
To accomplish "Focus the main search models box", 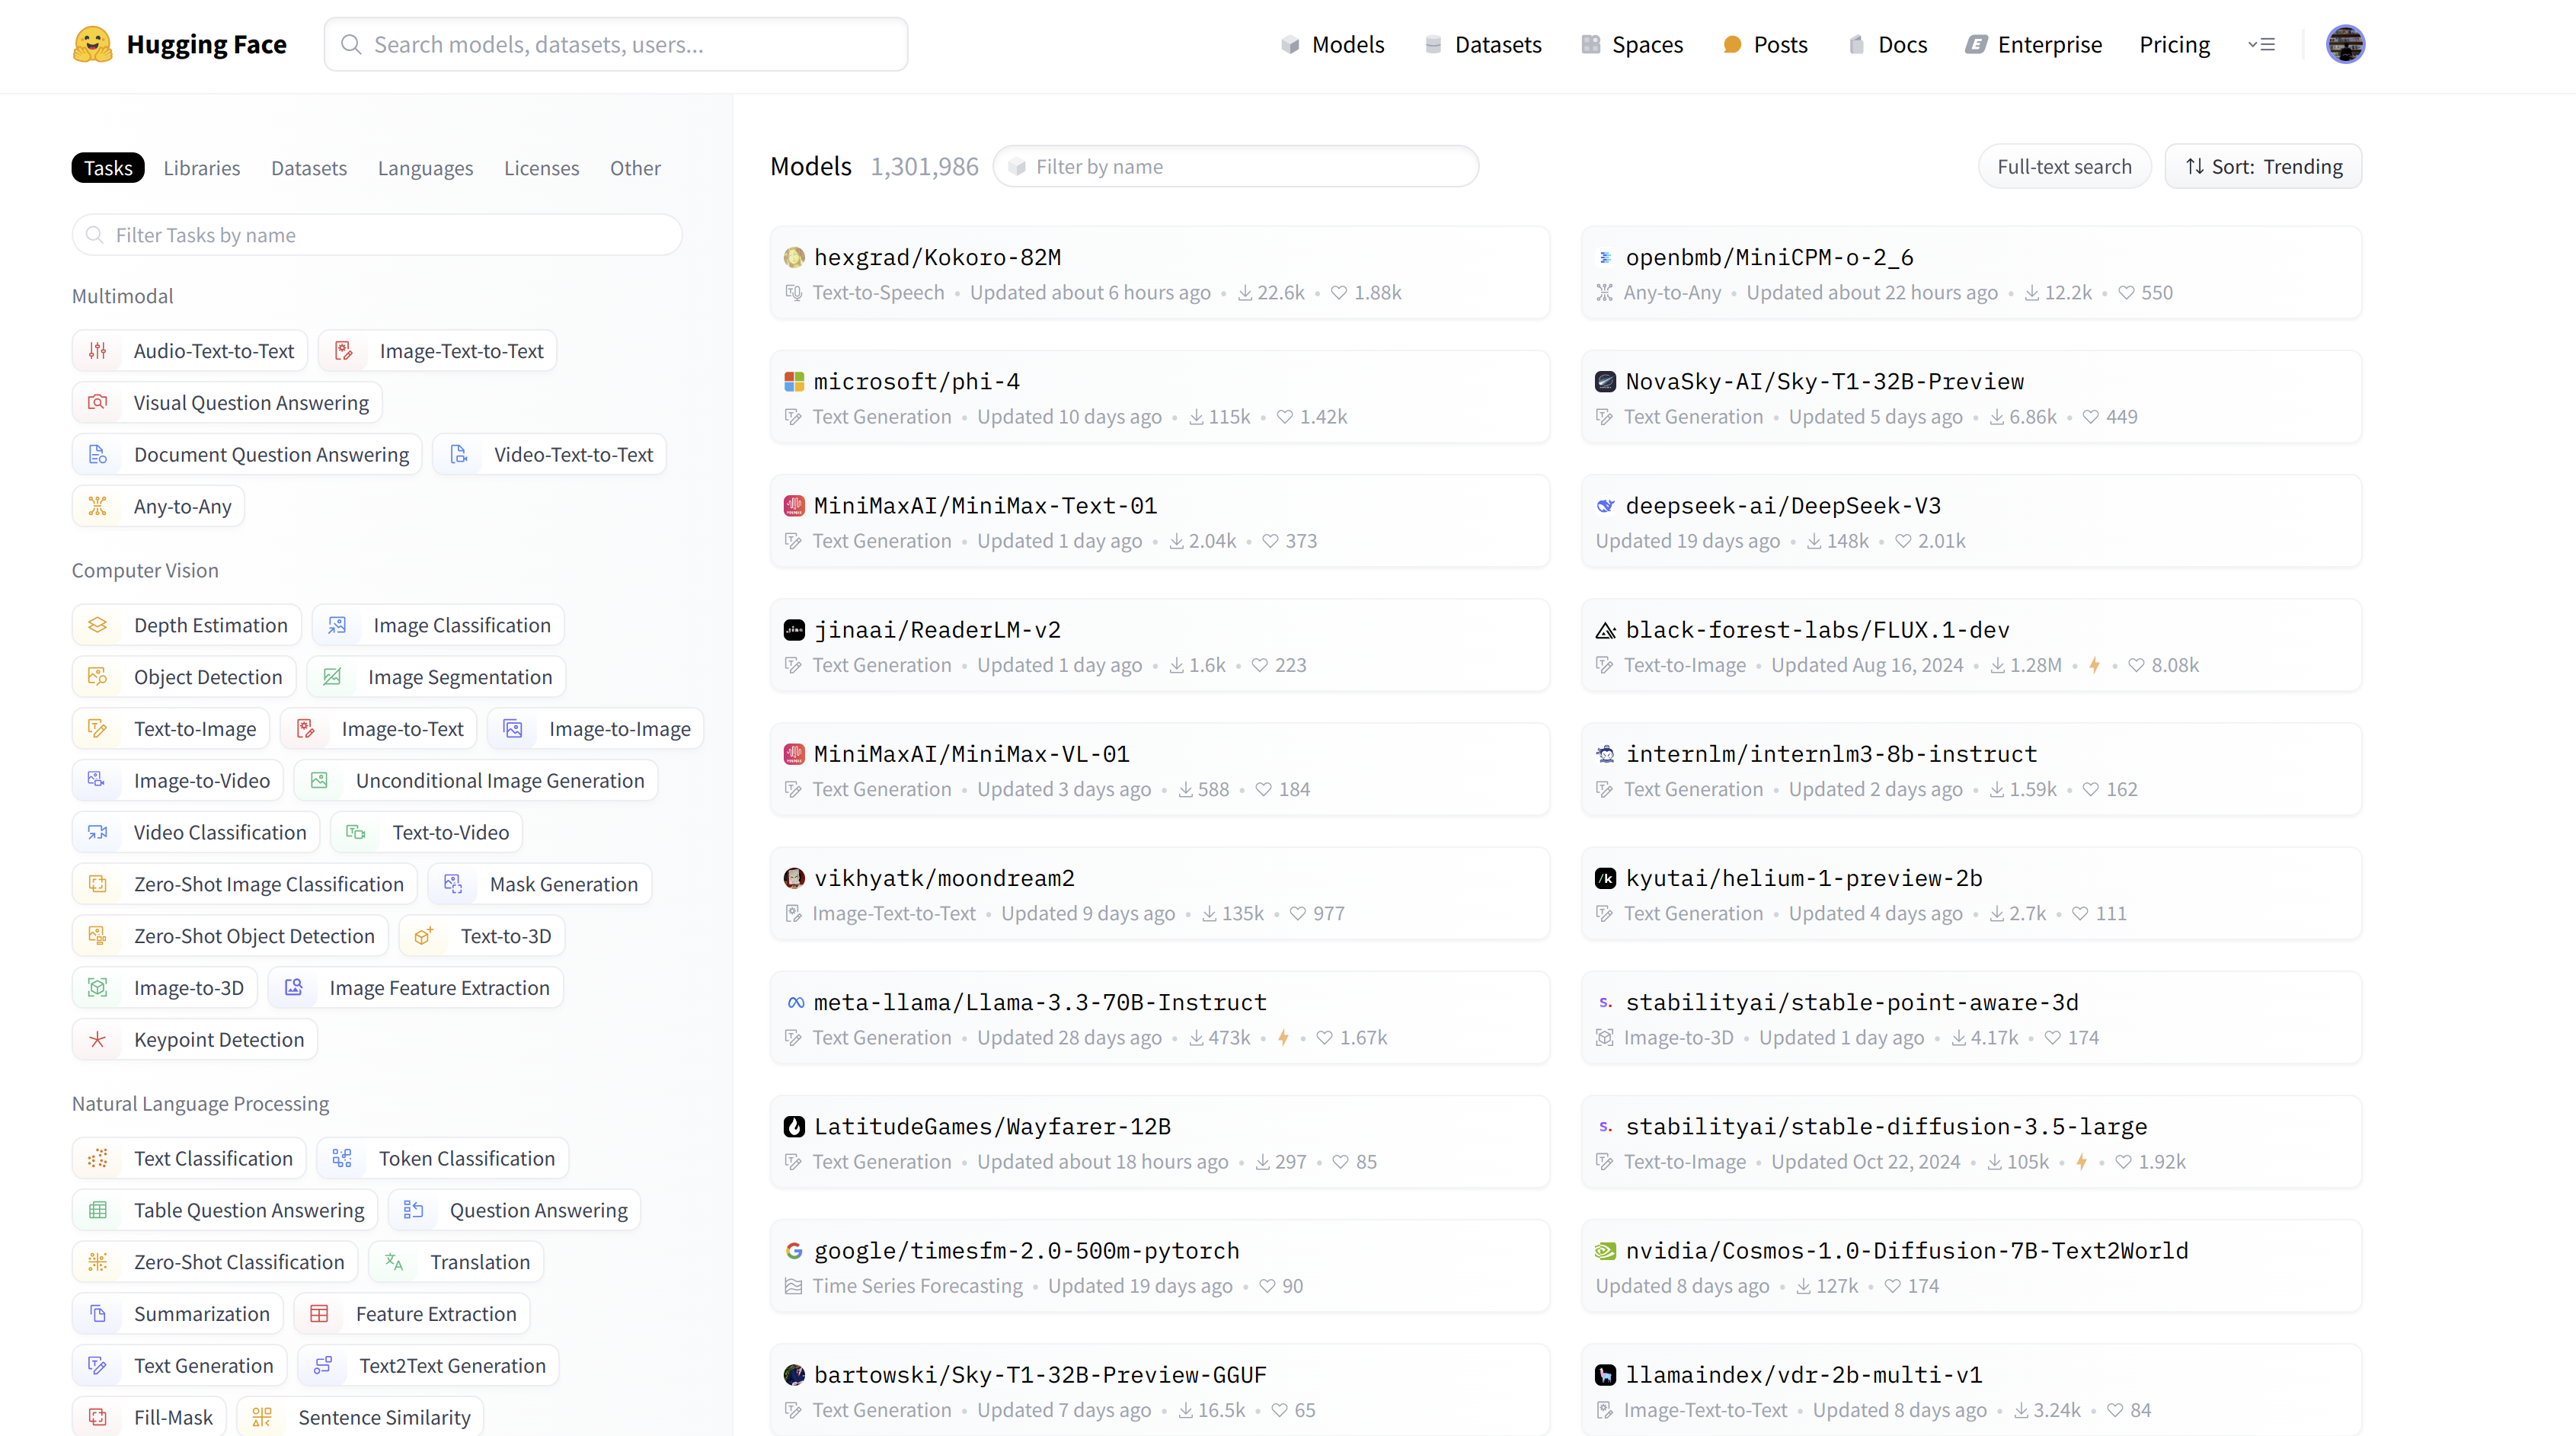I will (616, 44).
